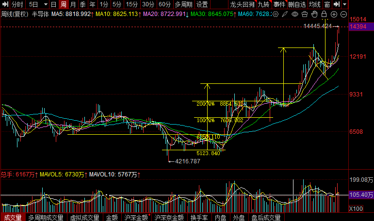Open the 5日 period dropdown arrow

click(x=46, y=4)
